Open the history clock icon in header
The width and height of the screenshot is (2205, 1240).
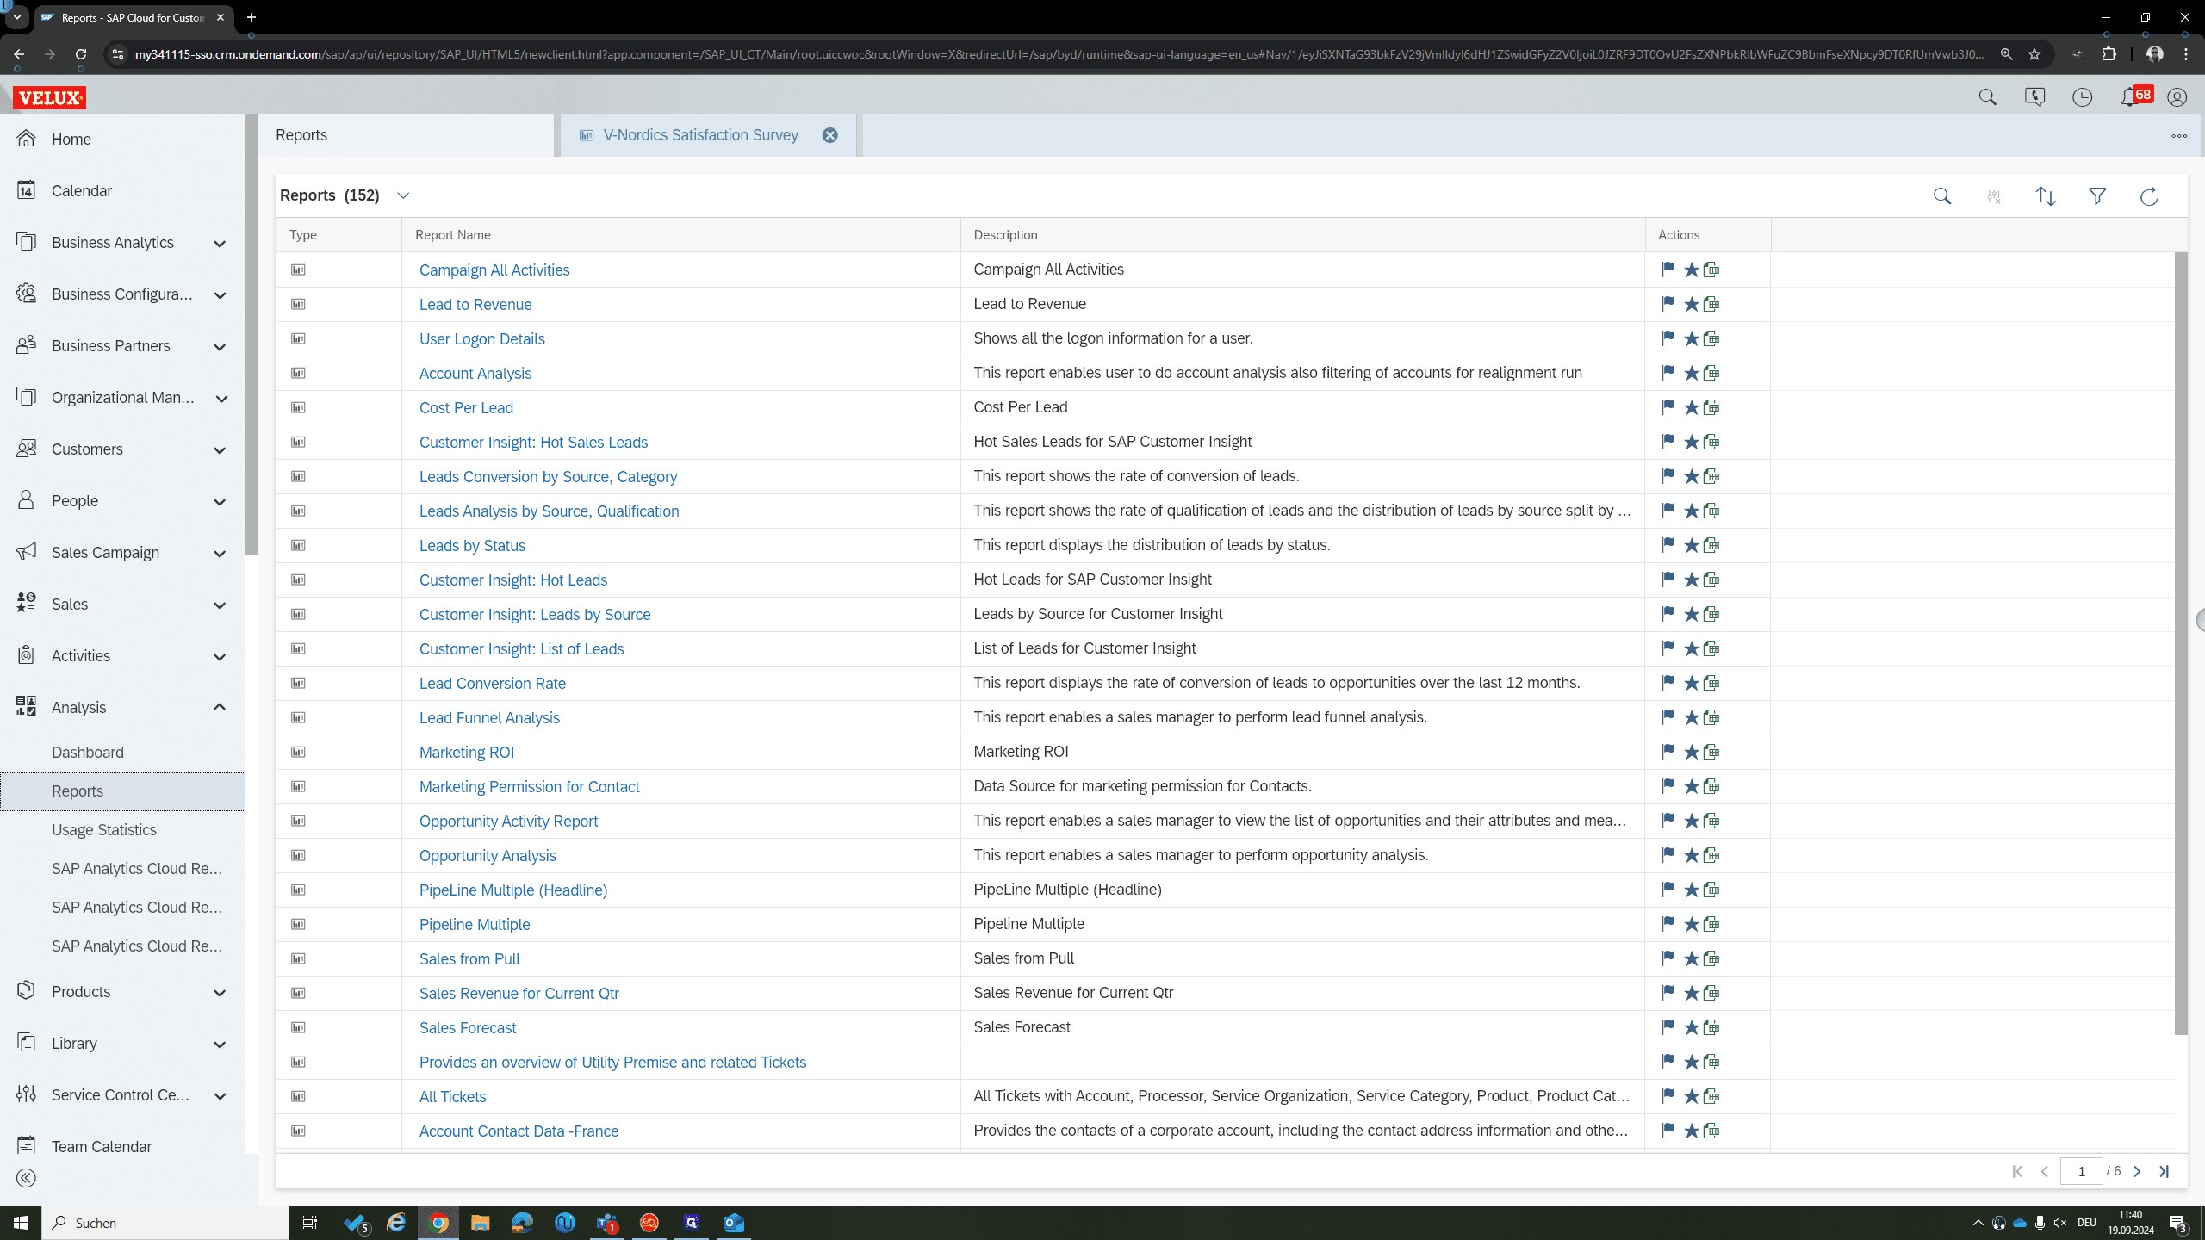2082,97
